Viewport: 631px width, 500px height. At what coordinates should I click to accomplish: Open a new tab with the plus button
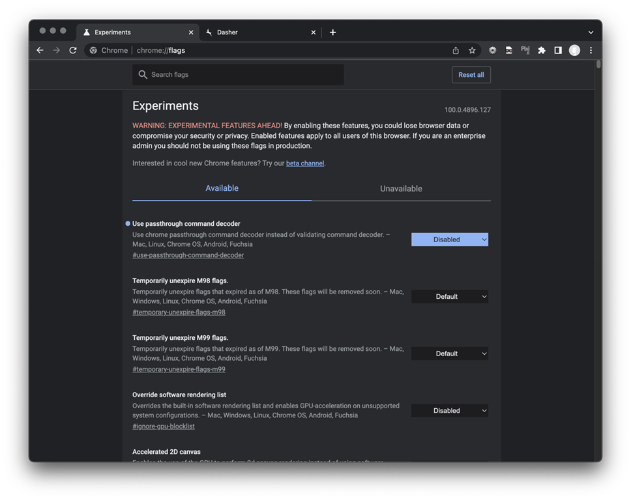332,32
